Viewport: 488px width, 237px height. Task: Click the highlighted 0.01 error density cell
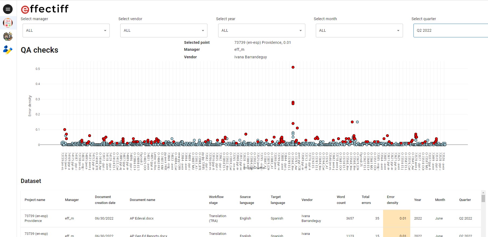397,218
